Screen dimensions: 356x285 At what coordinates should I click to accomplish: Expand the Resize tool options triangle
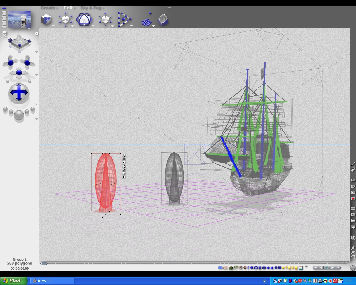click(73, 26)
